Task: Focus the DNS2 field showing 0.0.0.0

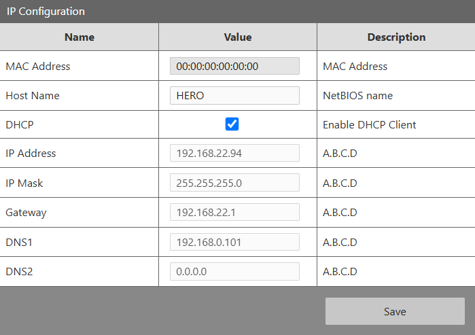Action: point(234,272)
